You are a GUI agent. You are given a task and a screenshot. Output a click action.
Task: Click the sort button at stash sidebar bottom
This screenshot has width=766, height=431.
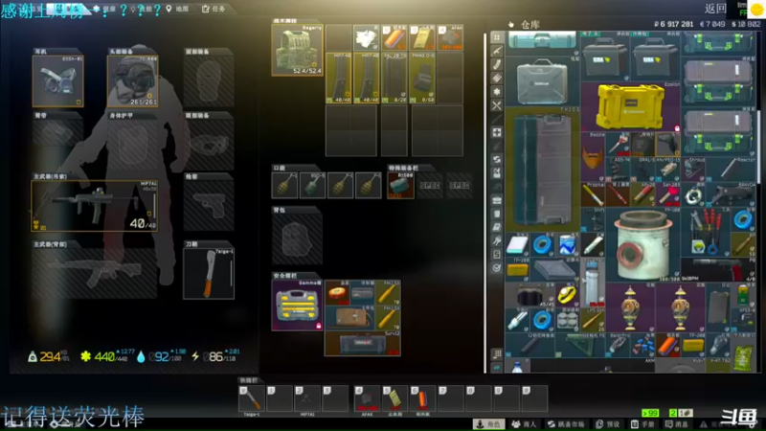[497, 353]
